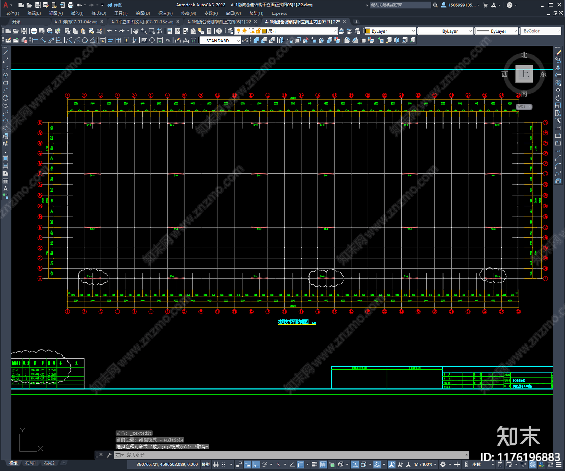
Task: Toggle drawing grid display in status bar
Action: 216,464
